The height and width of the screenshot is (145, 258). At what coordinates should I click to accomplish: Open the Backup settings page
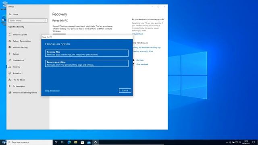tap(16, 54)
